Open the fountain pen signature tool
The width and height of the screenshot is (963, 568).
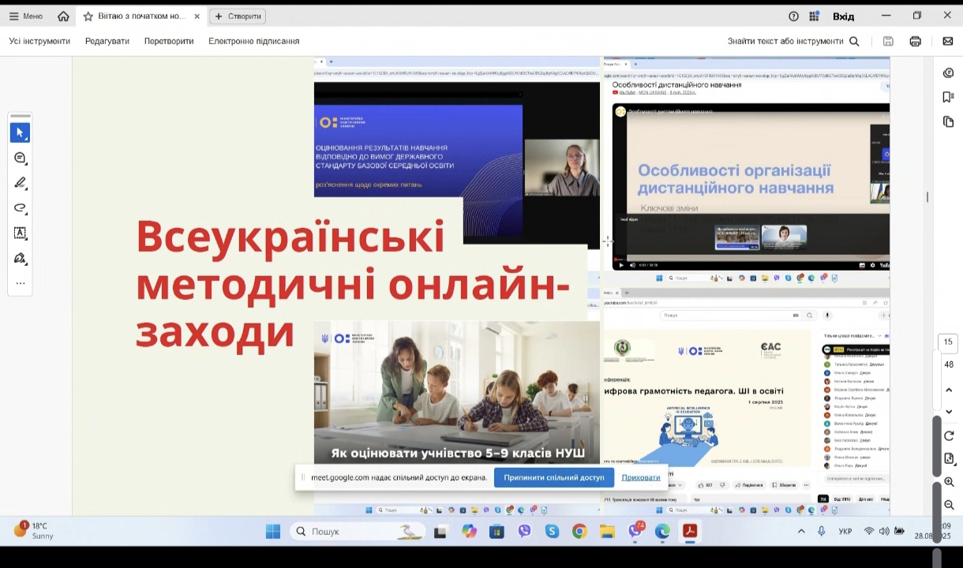20,259
